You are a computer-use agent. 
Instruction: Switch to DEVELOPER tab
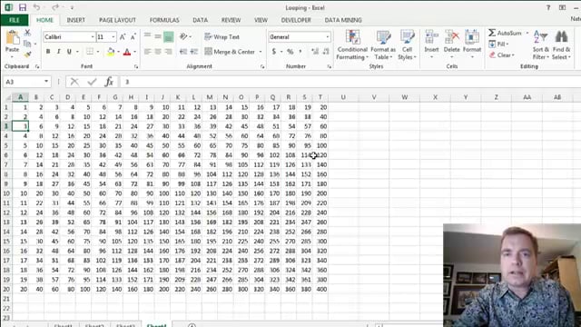point(296,20)
